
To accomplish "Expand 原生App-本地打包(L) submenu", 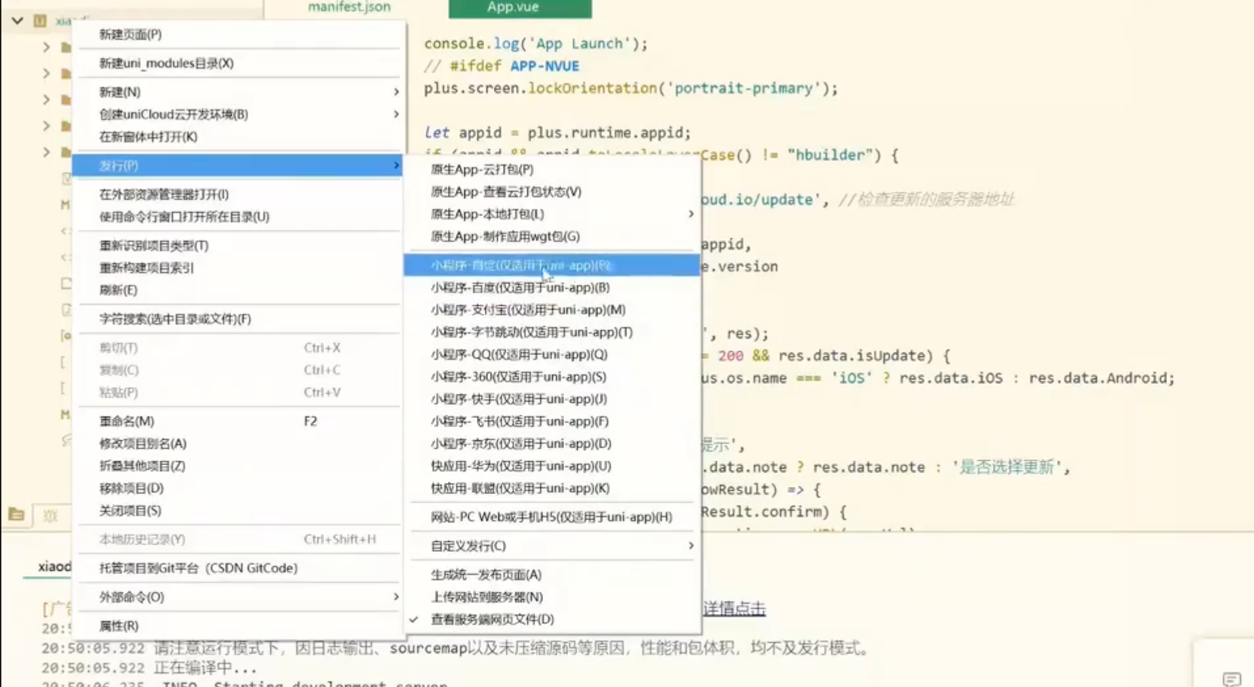I will (552, 214).
